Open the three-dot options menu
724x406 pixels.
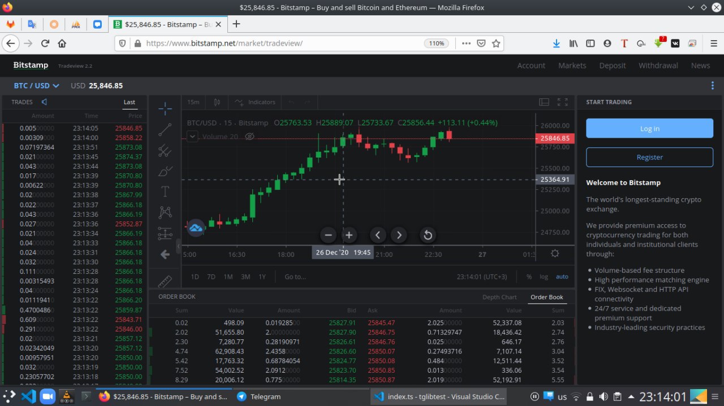click(712, 86)
